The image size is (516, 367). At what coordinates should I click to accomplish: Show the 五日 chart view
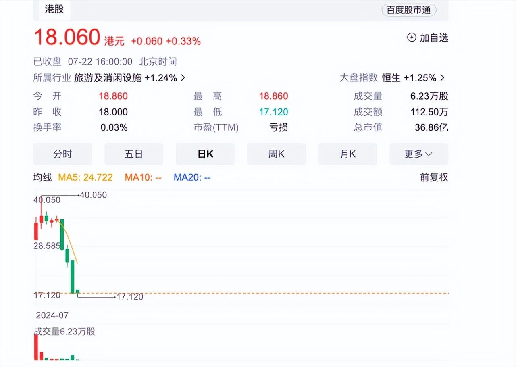(x=134, y=154)
